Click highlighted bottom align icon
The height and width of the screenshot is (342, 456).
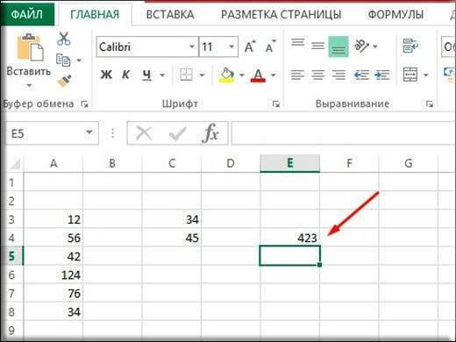click(338, 46)
